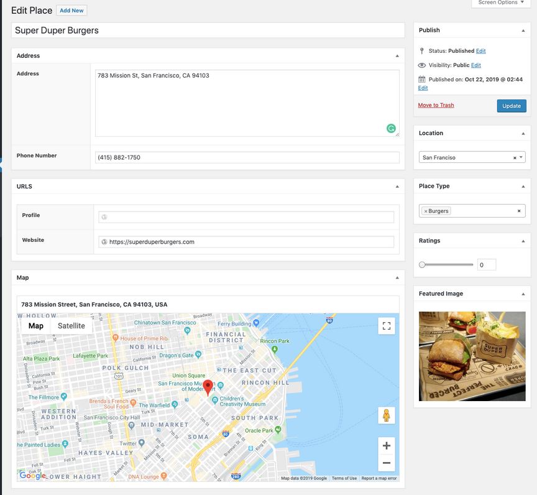Screen dimensions: 537x495
Task: Edit the visibility setting
Action: 475,65
